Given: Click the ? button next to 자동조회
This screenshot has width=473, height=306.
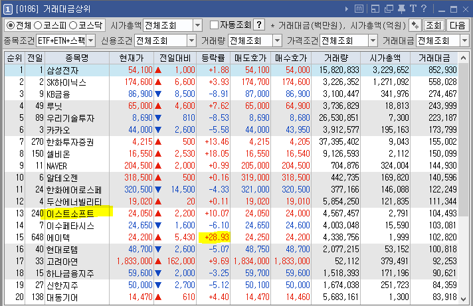Looking at the screenshot, I should 259,25.
